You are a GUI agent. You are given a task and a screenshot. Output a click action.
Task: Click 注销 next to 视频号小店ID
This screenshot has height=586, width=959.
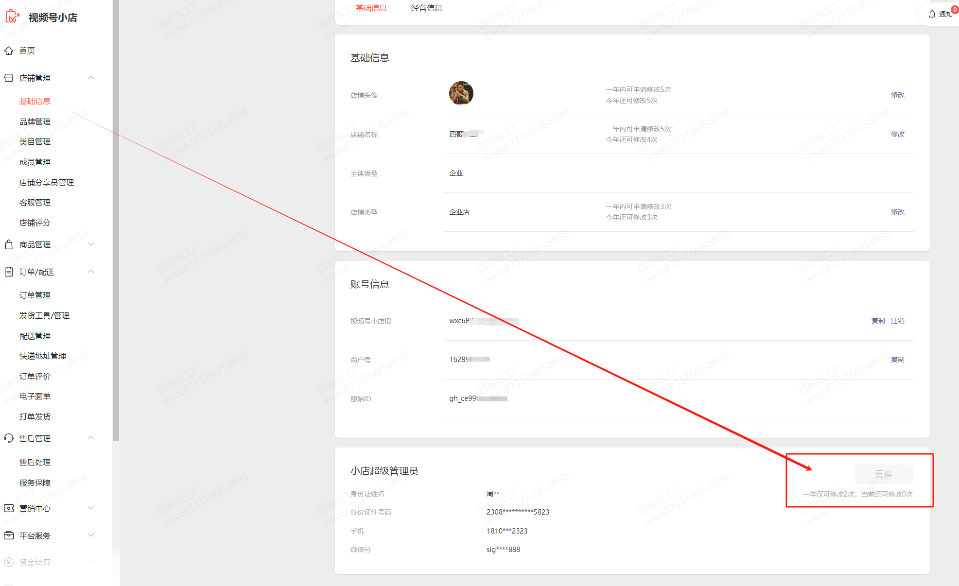click(x=897, y=321)
